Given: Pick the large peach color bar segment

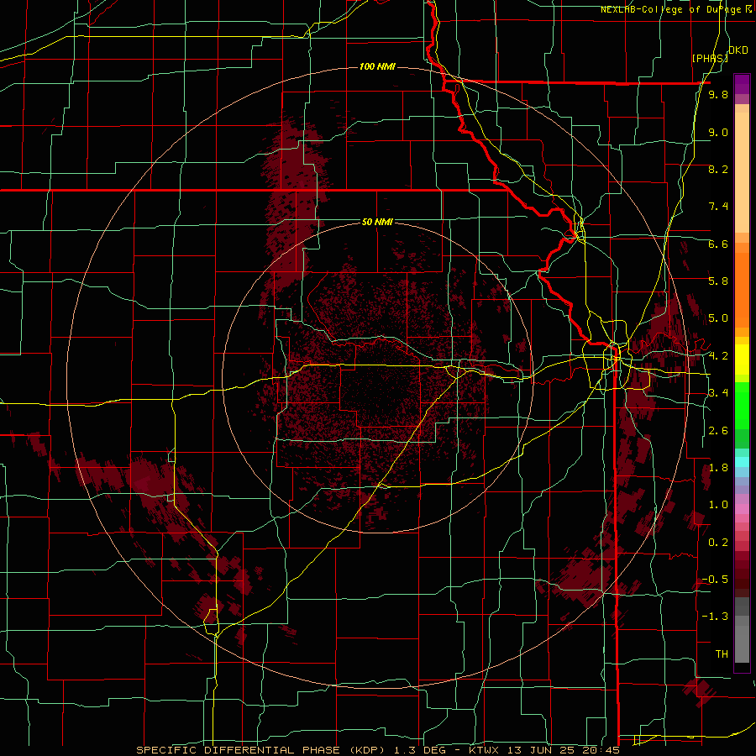Looking at the screenshot, I should 742,172.
